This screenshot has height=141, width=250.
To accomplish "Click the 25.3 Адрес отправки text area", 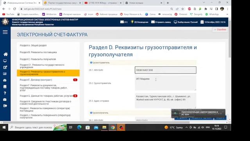I will tap(166, 101).
